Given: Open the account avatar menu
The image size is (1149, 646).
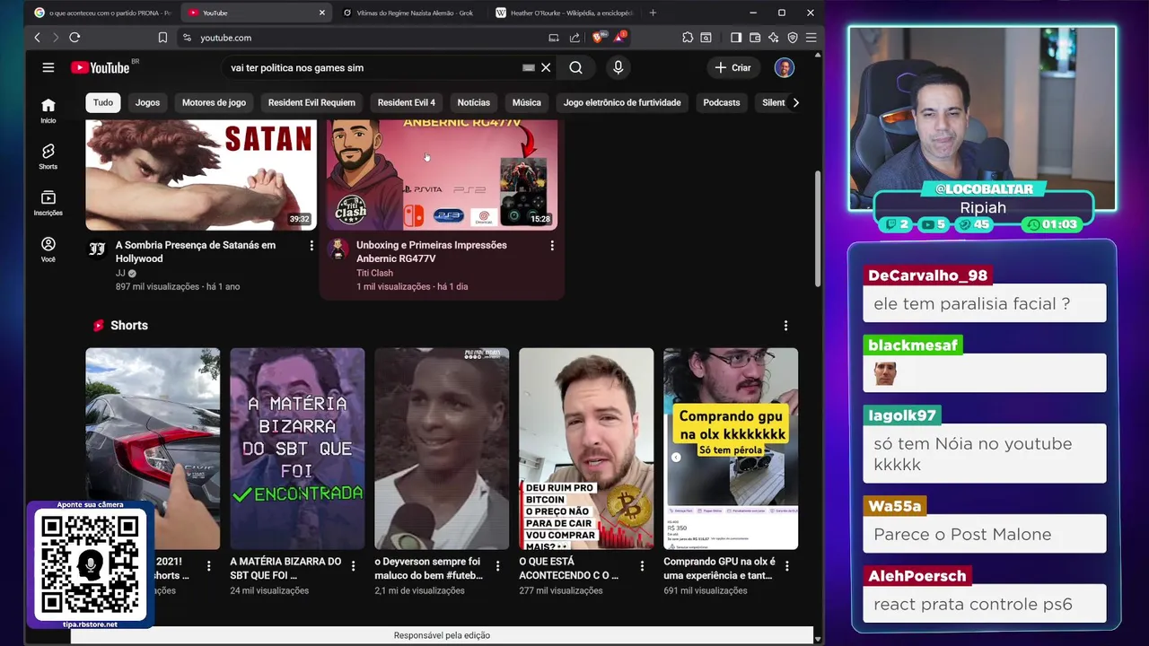Looking at the screenshot, I should pyautogui.click(x=785, y=67).
